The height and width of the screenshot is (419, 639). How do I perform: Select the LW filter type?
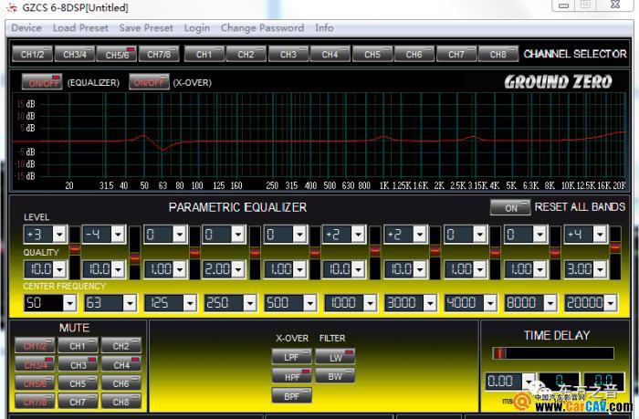pos(335,358)
